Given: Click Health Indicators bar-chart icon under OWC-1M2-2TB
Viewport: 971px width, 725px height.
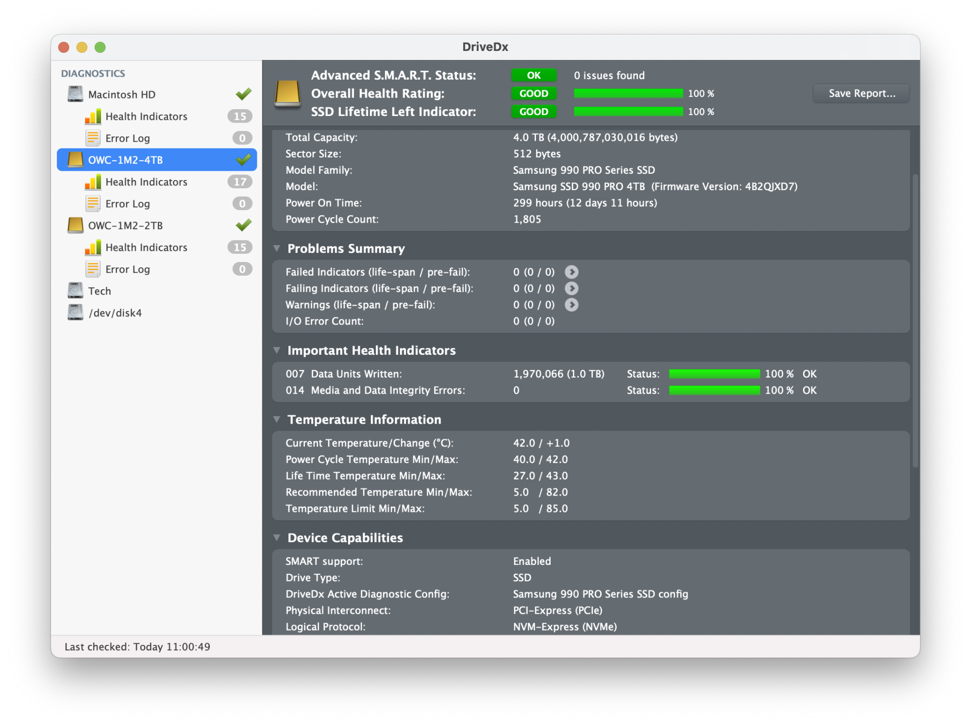Looking at the screenshot, I should coord(93,247).
